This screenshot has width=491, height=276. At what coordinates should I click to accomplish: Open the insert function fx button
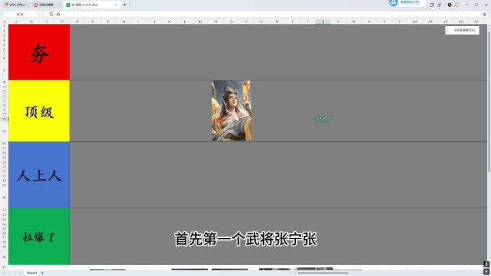[x=58, y=14]
